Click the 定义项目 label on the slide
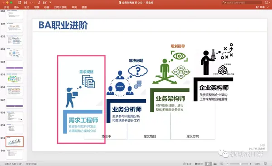The image size is (272, 166). click(x=150, y=137)
